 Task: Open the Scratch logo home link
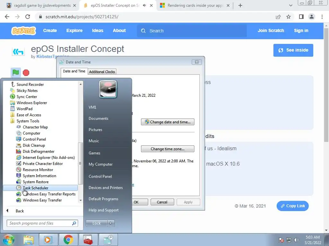(23, 31)
